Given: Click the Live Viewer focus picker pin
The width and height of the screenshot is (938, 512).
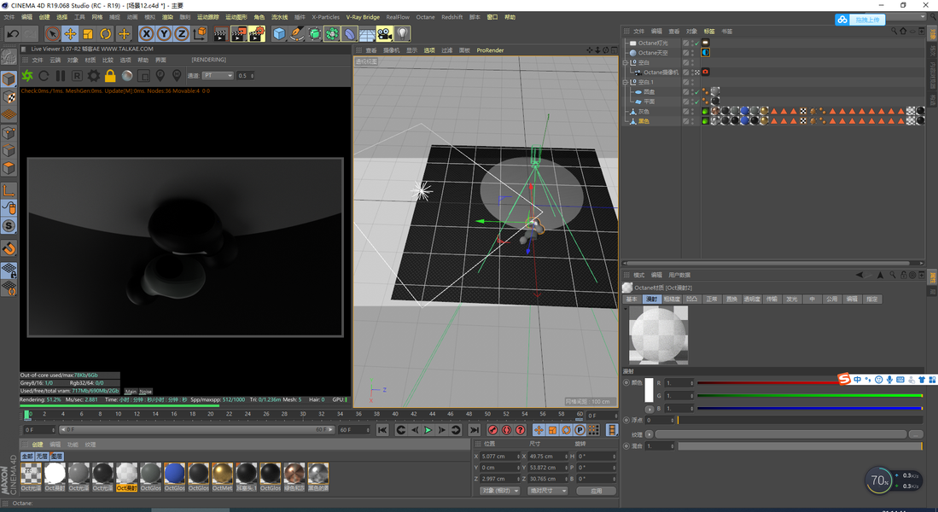Looking at the screenshot, I should point(160,75).
